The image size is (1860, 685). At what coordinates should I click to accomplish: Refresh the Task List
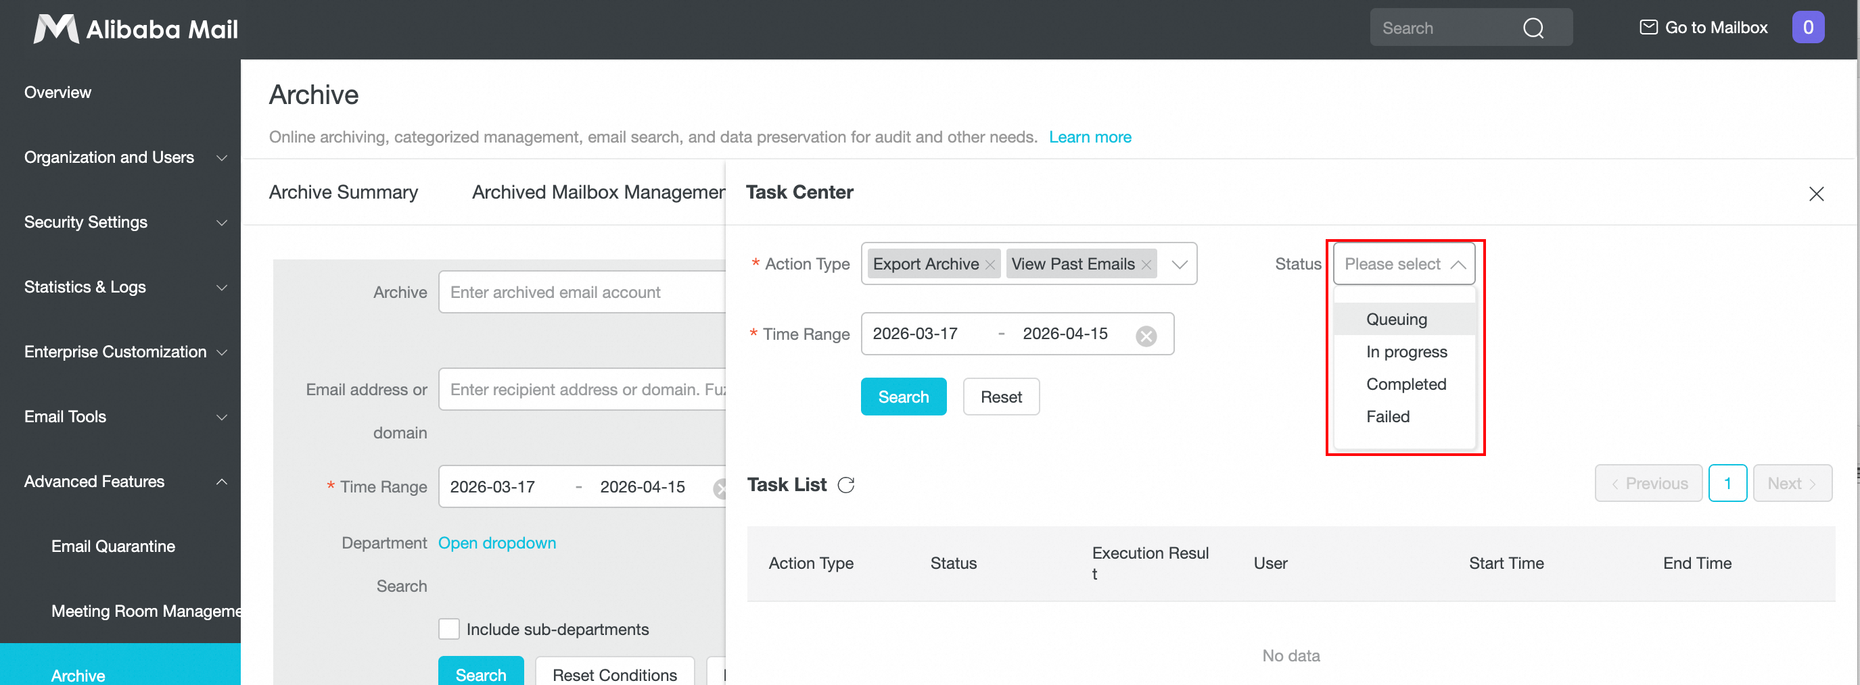(x=845, y=484)
